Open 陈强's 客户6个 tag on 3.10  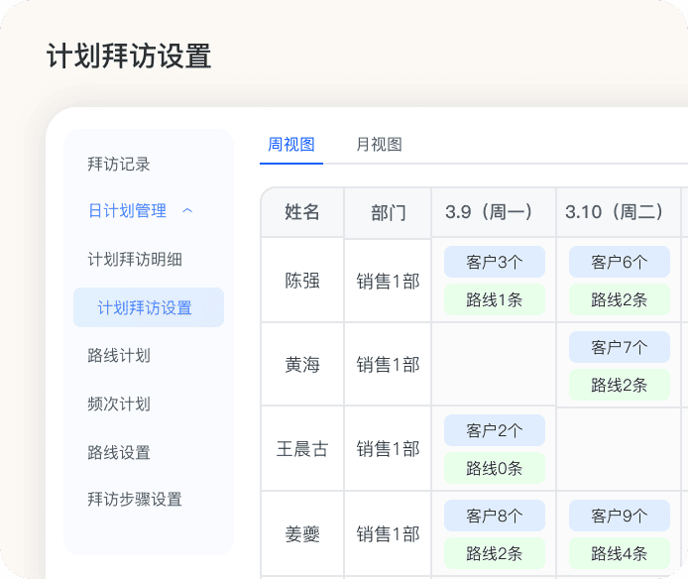point(619,262)
